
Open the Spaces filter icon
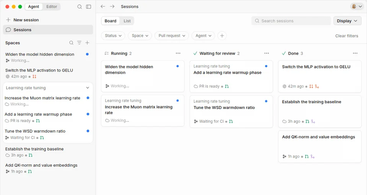(80, 42)
